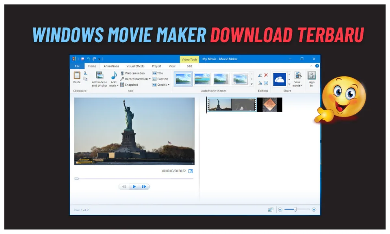Take a Snapshot of the preview

pyautogui.click(x=129, y=84)
